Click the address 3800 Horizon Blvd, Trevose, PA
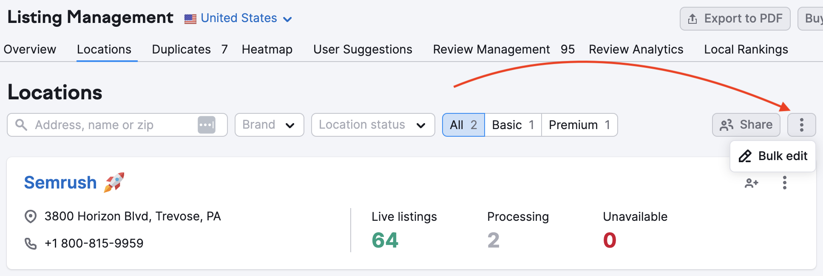The image size is (823, 276). tap(133, 217)
